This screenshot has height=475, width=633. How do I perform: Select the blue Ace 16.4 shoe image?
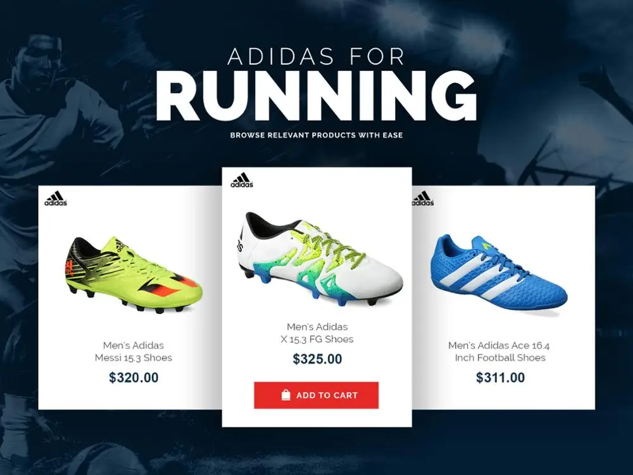(x=499, y=273)
